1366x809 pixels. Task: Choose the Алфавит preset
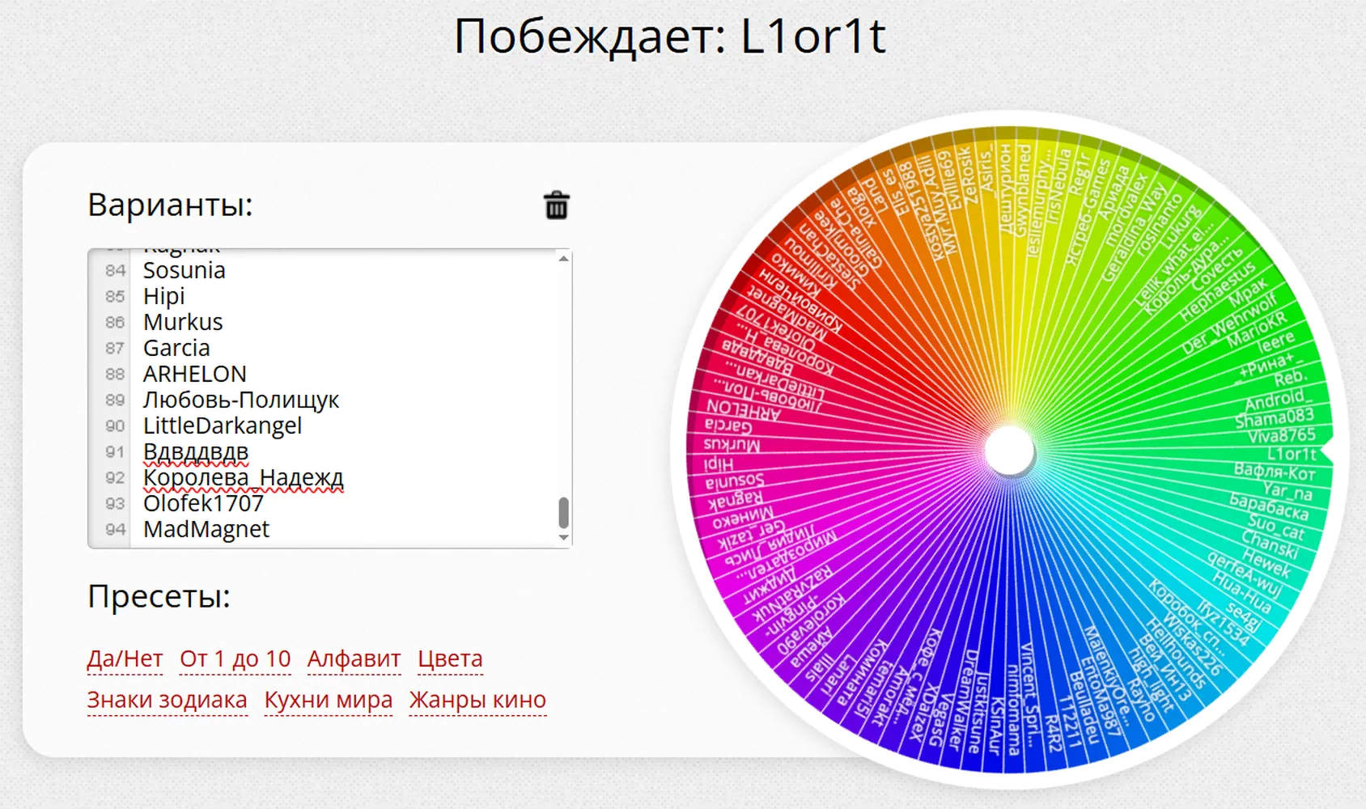(354, 659)
